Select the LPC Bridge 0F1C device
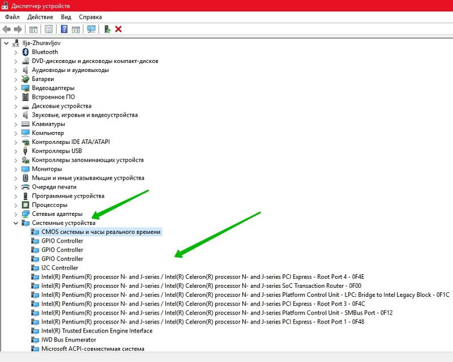 point(245,295)
